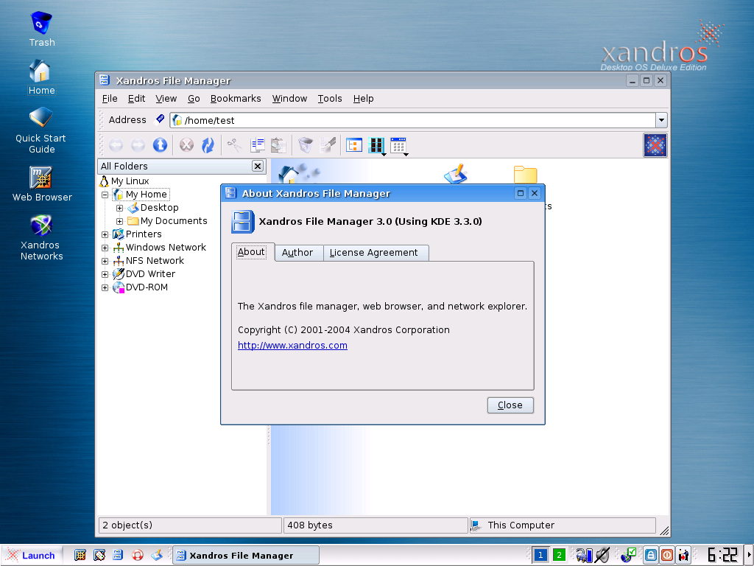
Task: Toggle the folder tree panel icon
Action: tap(354, 145)
